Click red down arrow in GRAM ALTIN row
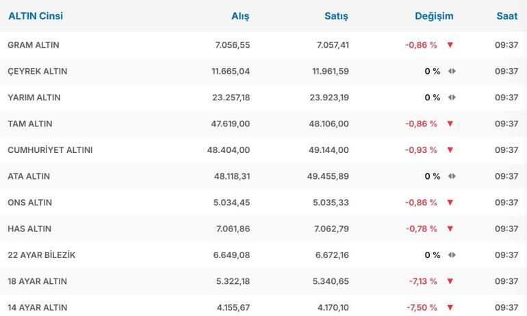This screenshot has width=527, height=316. point(450,45)
